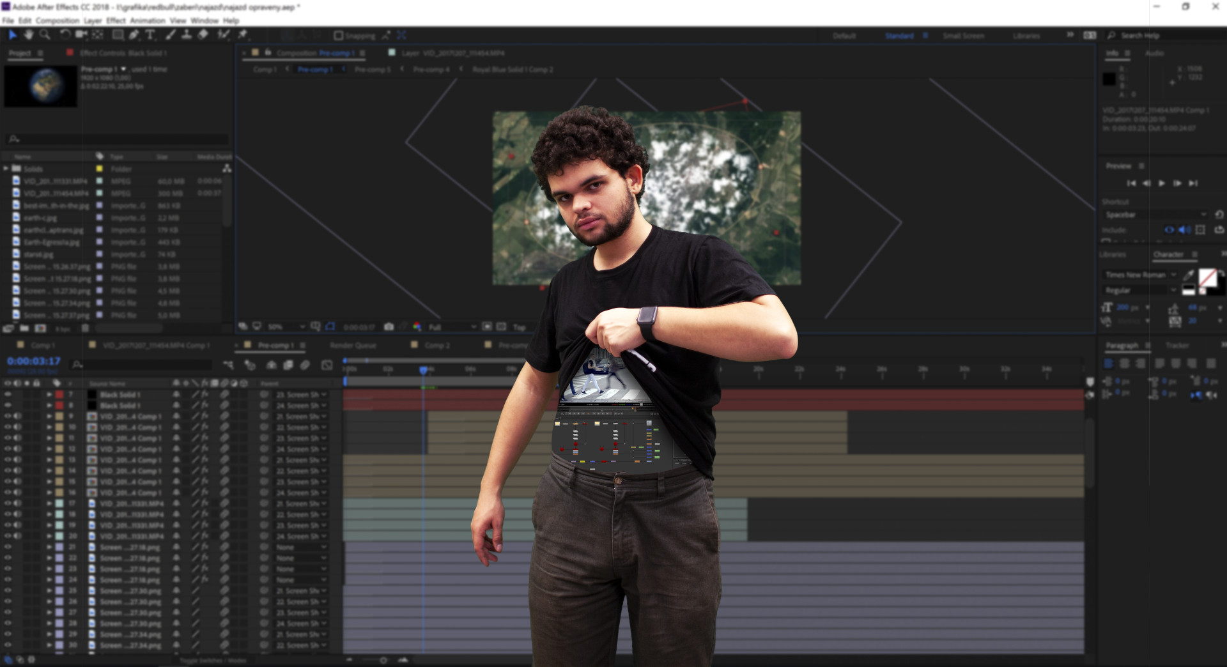Expand layer 9 properties triangle
This screenshot has width=1227, height=667.
[49, 417]
